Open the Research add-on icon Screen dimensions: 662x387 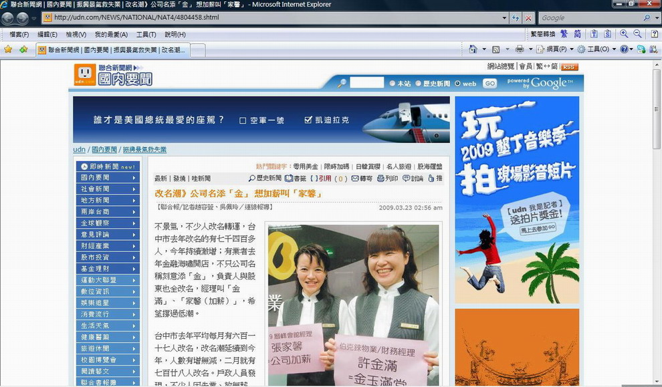(653, 49)
